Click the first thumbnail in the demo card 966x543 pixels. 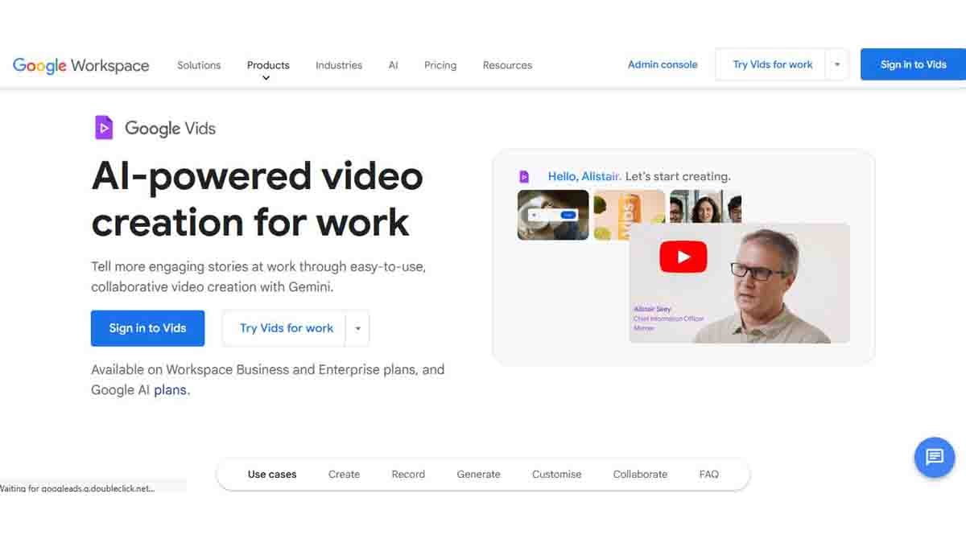[553, 215]
